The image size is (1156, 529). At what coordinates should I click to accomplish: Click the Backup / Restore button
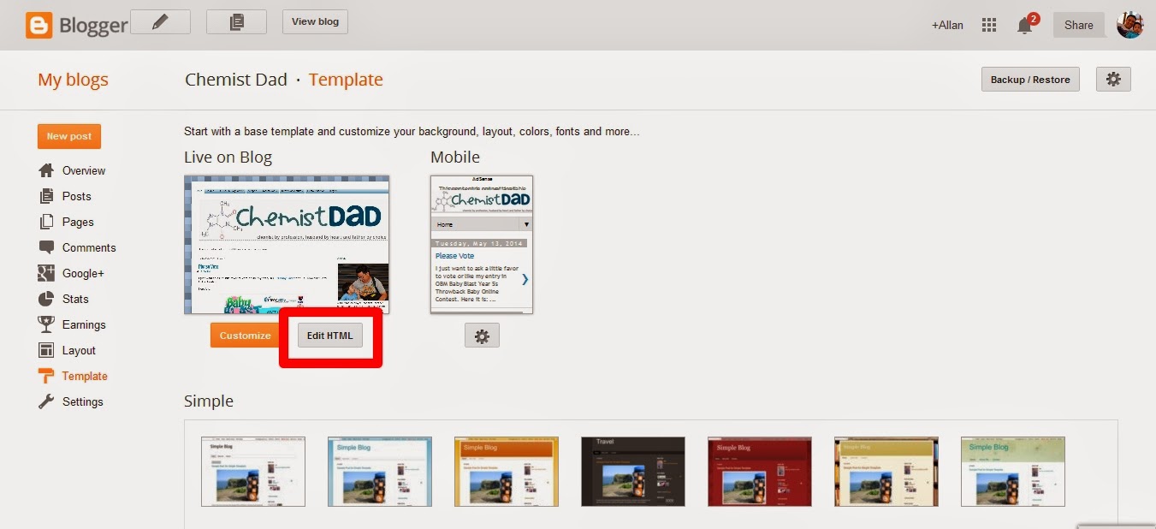[1030, 80]
